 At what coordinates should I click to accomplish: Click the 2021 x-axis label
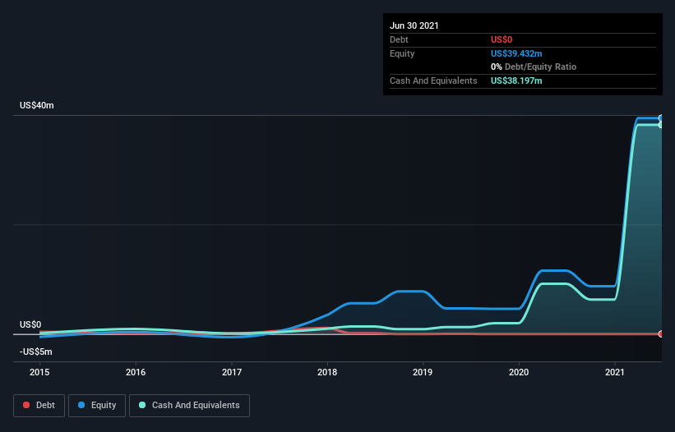(x=615, y=372)
